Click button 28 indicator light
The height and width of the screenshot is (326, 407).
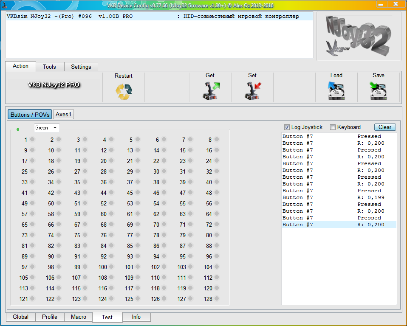[111, 171]
